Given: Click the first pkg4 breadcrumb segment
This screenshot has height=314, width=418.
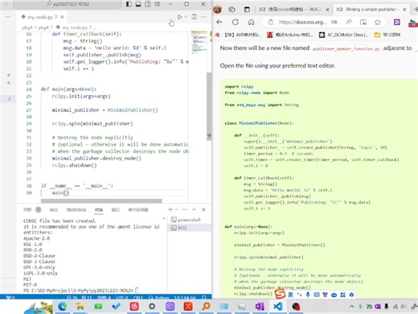Looking at the screenshot, I should [27, 27].
